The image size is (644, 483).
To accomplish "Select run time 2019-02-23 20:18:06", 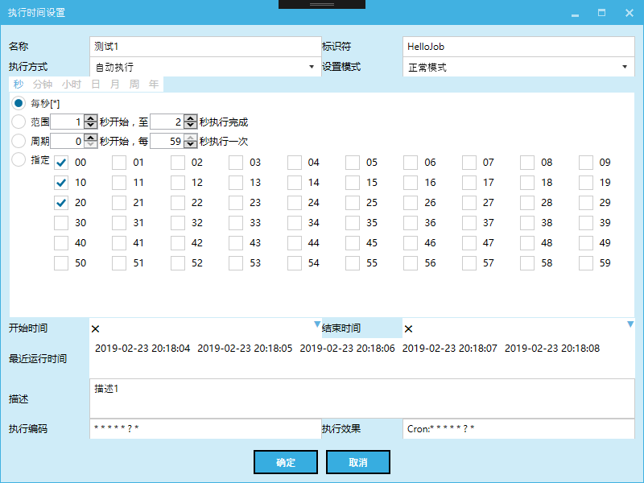I will click(347, 349).
